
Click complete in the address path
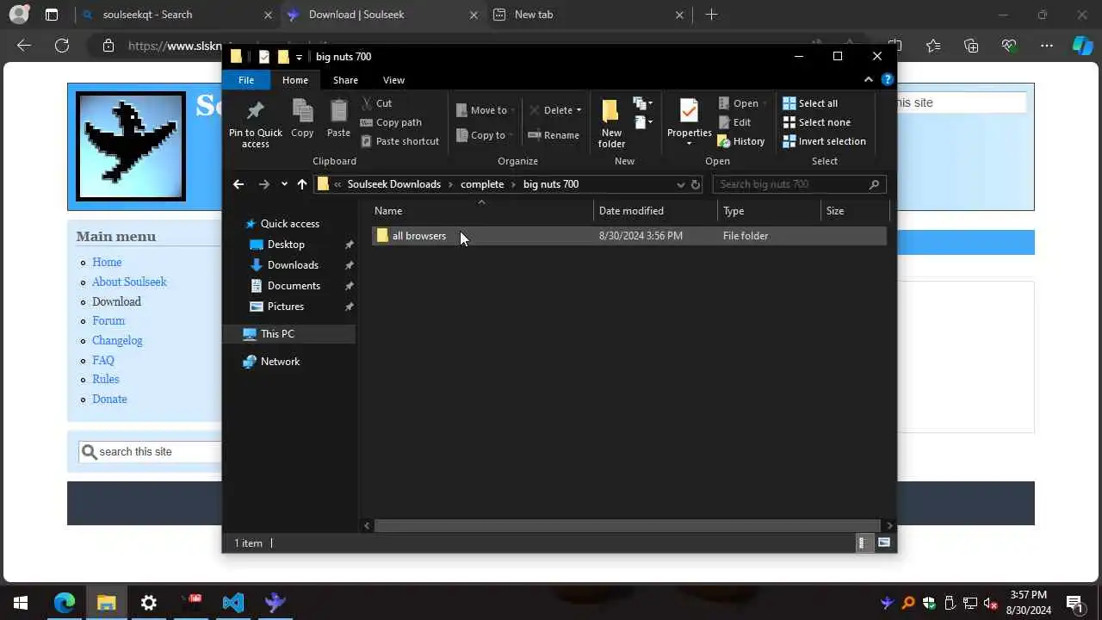pos(482,184)
